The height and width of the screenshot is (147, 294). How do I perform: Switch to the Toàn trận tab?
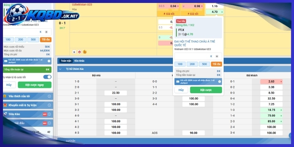click(66, 61)
